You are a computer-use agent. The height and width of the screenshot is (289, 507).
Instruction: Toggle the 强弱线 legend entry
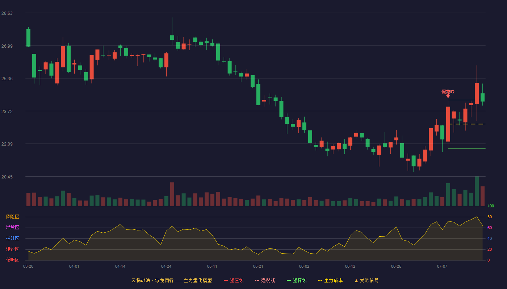[265, 280]
